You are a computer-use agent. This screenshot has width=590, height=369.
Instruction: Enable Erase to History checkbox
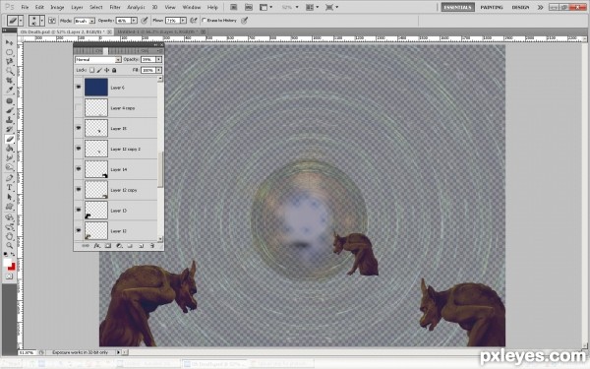(205, 21)
